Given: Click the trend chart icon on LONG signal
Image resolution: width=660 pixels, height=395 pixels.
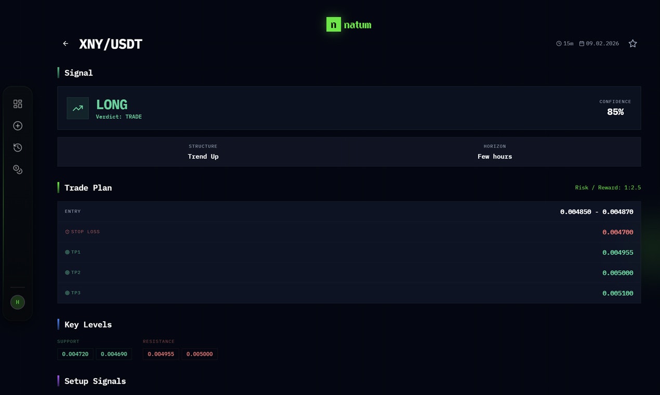Looking at the screenshot, I should point(77,108).
